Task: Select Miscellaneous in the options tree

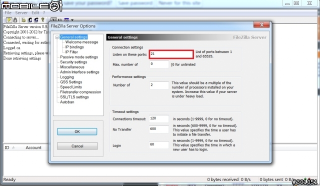Action: point(72,67)
